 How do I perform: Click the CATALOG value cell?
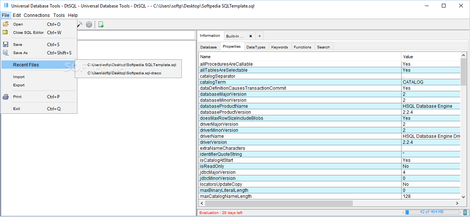click(431, 82)
